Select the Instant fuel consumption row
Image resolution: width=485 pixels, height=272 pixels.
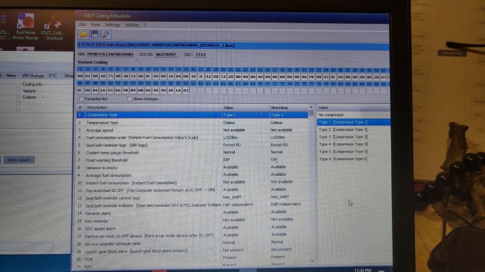coord(192,183)
